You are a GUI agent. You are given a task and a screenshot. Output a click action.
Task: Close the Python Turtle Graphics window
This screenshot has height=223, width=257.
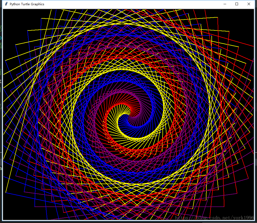[249, 4]
